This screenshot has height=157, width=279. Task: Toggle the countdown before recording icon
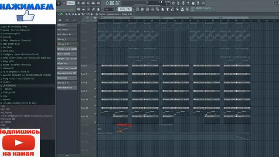pos(88,3)
